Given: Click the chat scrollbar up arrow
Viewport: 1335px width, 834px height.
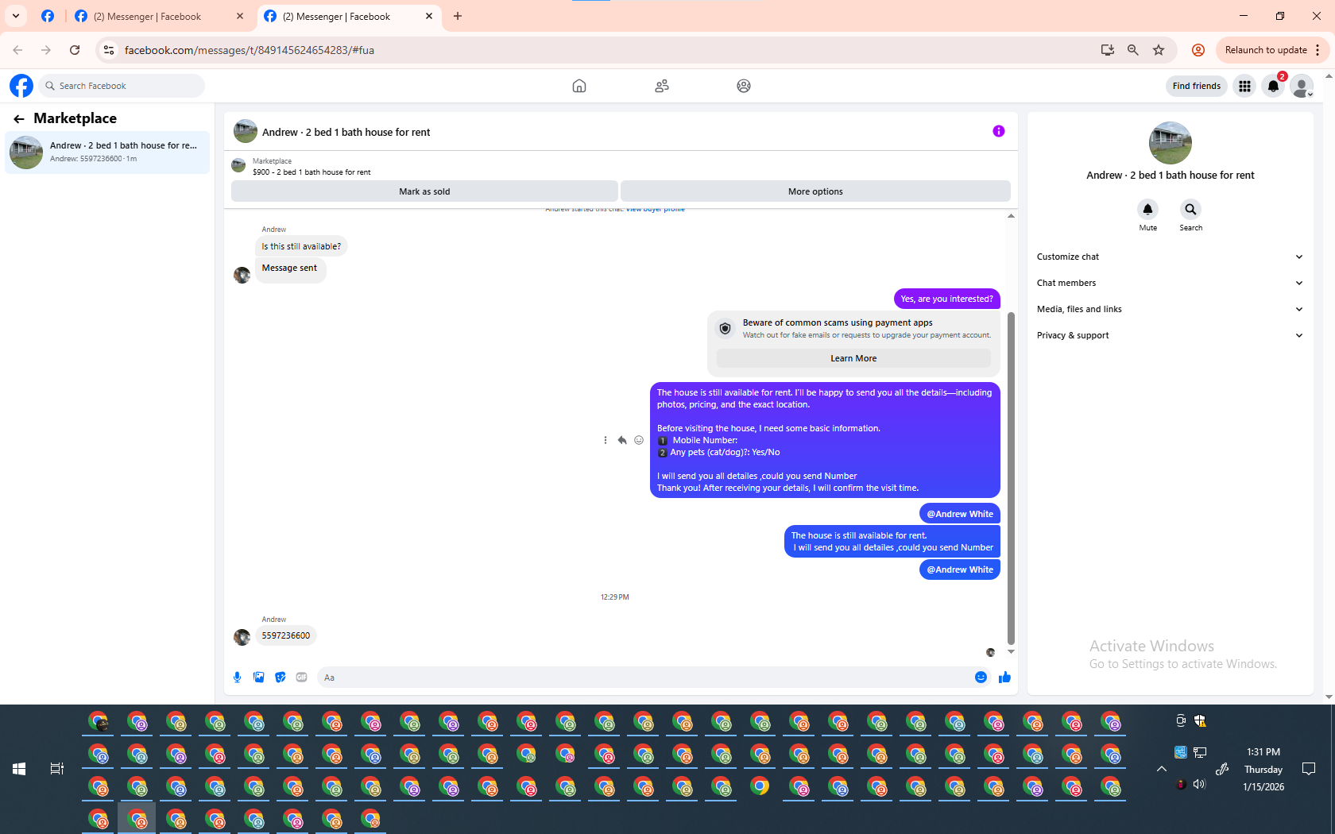Looking at the screenshot, I should pyautogui.click(x=1011, y=216).
